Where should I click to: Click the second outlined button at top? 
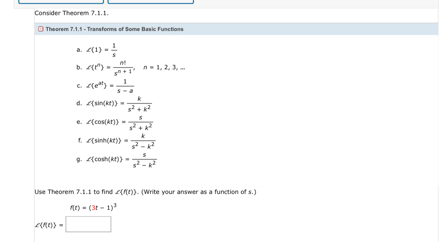pos(151,2)
